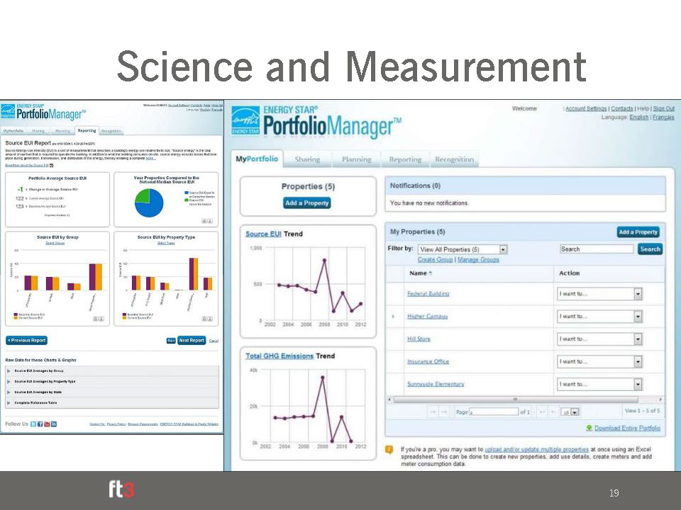Screen dimensions: 681x510
Task: Click the left arrow of the properties grid scrollbar
Action: pos(389,399)
